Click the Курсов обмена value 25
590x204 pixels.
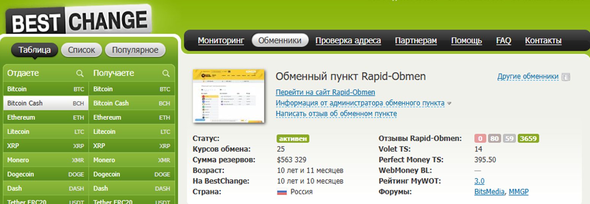click(x=281, y=149)
